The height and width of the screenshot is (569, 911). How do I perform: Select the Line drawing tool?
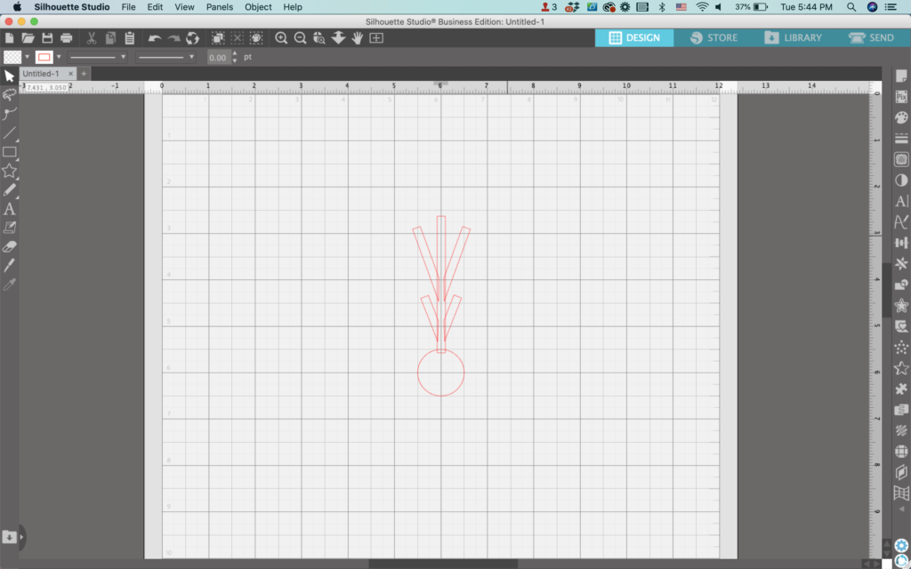(9, 133)
